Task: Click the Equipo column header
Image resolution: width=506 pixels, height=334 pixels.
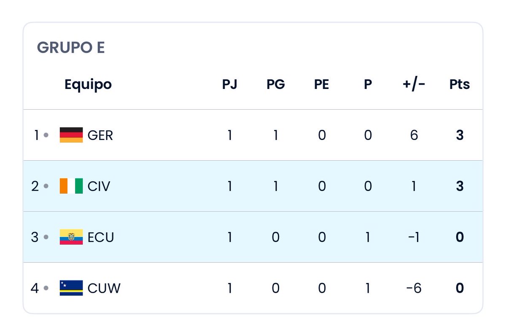Action: [88, 85]
